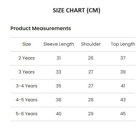Click shoulder value 26
The height and width of the screenshot is (132, 140).
click(91, 58)
